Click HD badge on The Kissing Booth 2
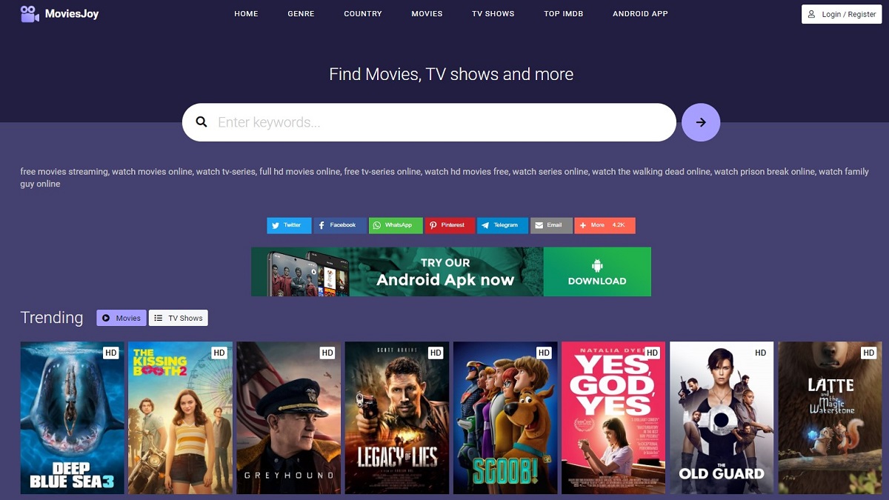889x500 pixels. (219, 353)
